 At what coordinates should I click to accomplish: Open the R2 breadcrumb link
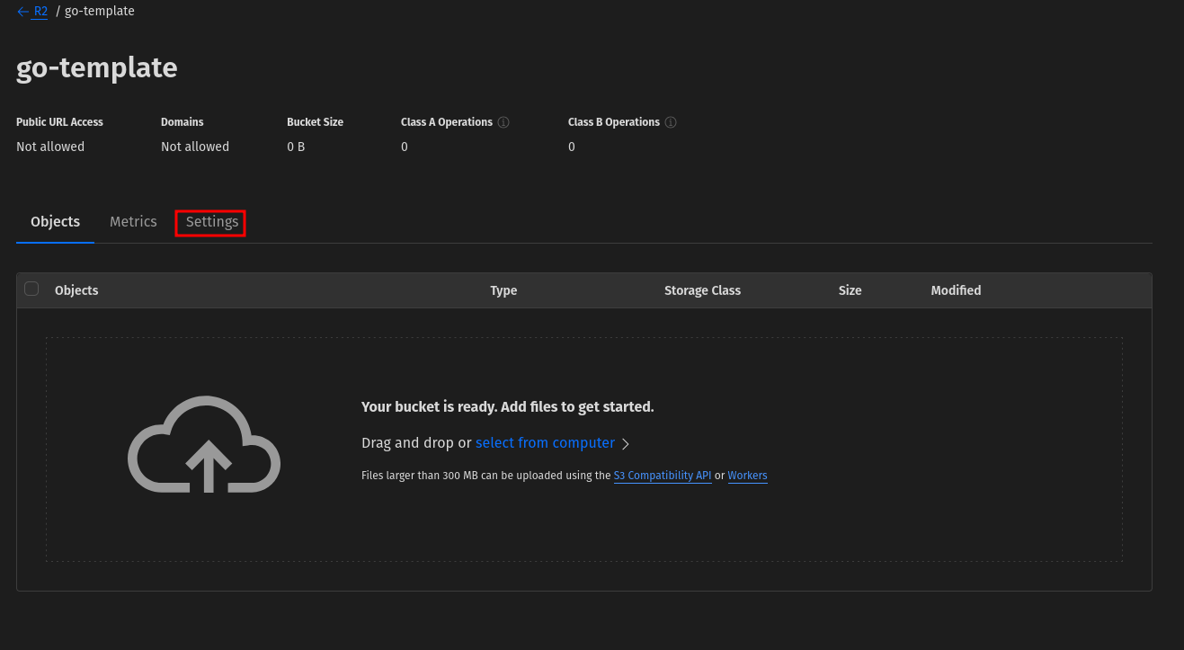[40, 12]
